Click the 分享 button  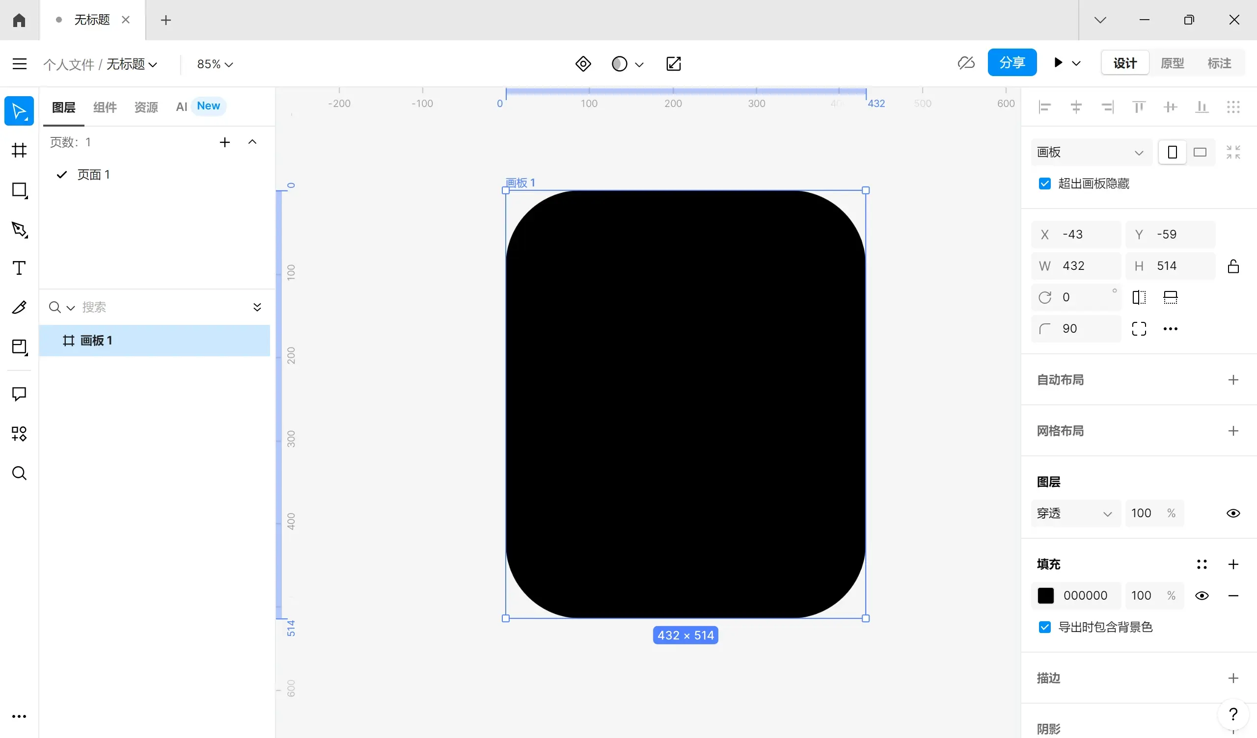click(x=1012, y=62)
